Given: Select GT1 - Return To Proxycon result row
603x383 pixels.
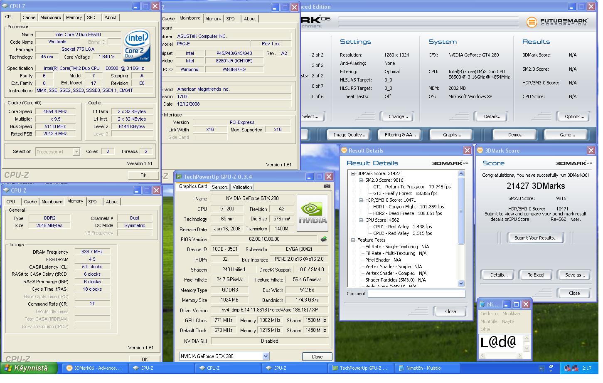Looking at the screenshot, I should (412, 187).
